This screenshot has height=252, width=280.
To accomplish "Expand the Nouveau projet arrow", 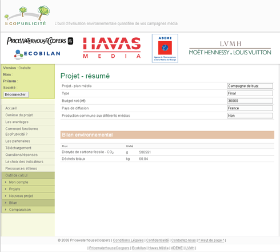I will coord(6,196).
